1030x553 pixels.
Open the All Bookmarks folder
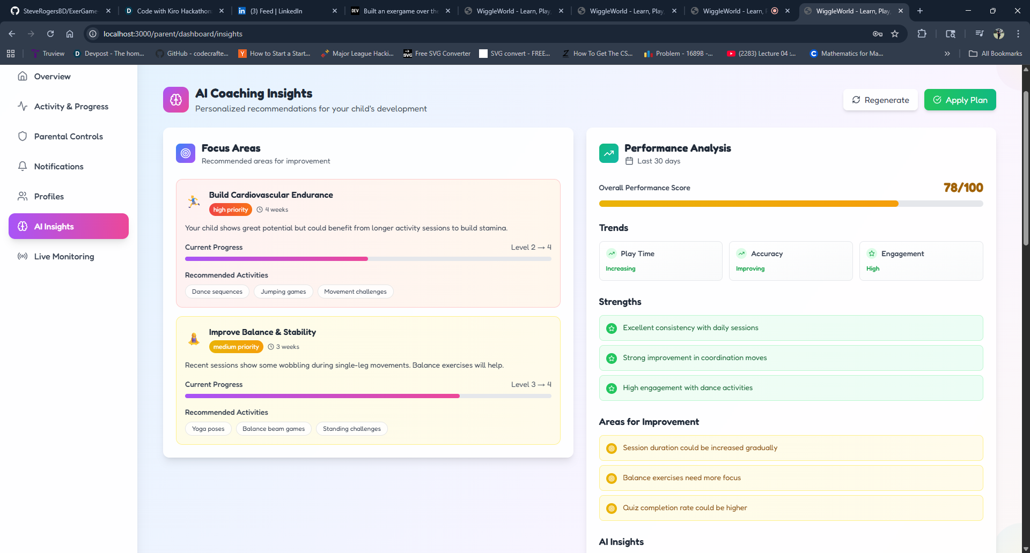(x=996, y=54)
